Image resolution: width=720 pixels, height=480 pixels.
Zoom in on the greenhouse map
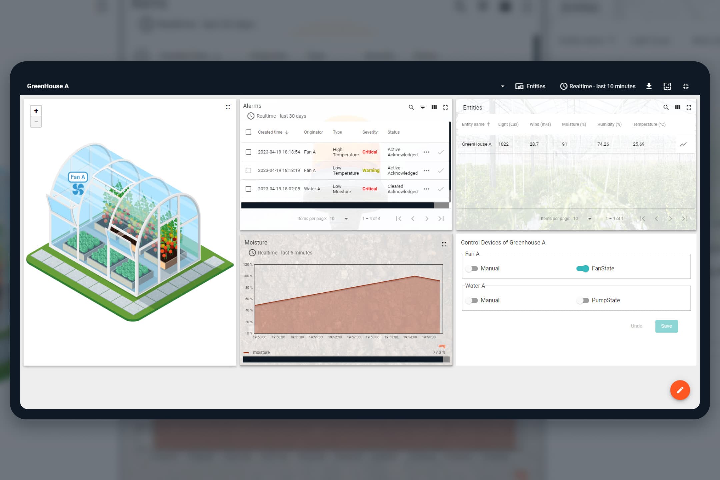tap(36, 111)
